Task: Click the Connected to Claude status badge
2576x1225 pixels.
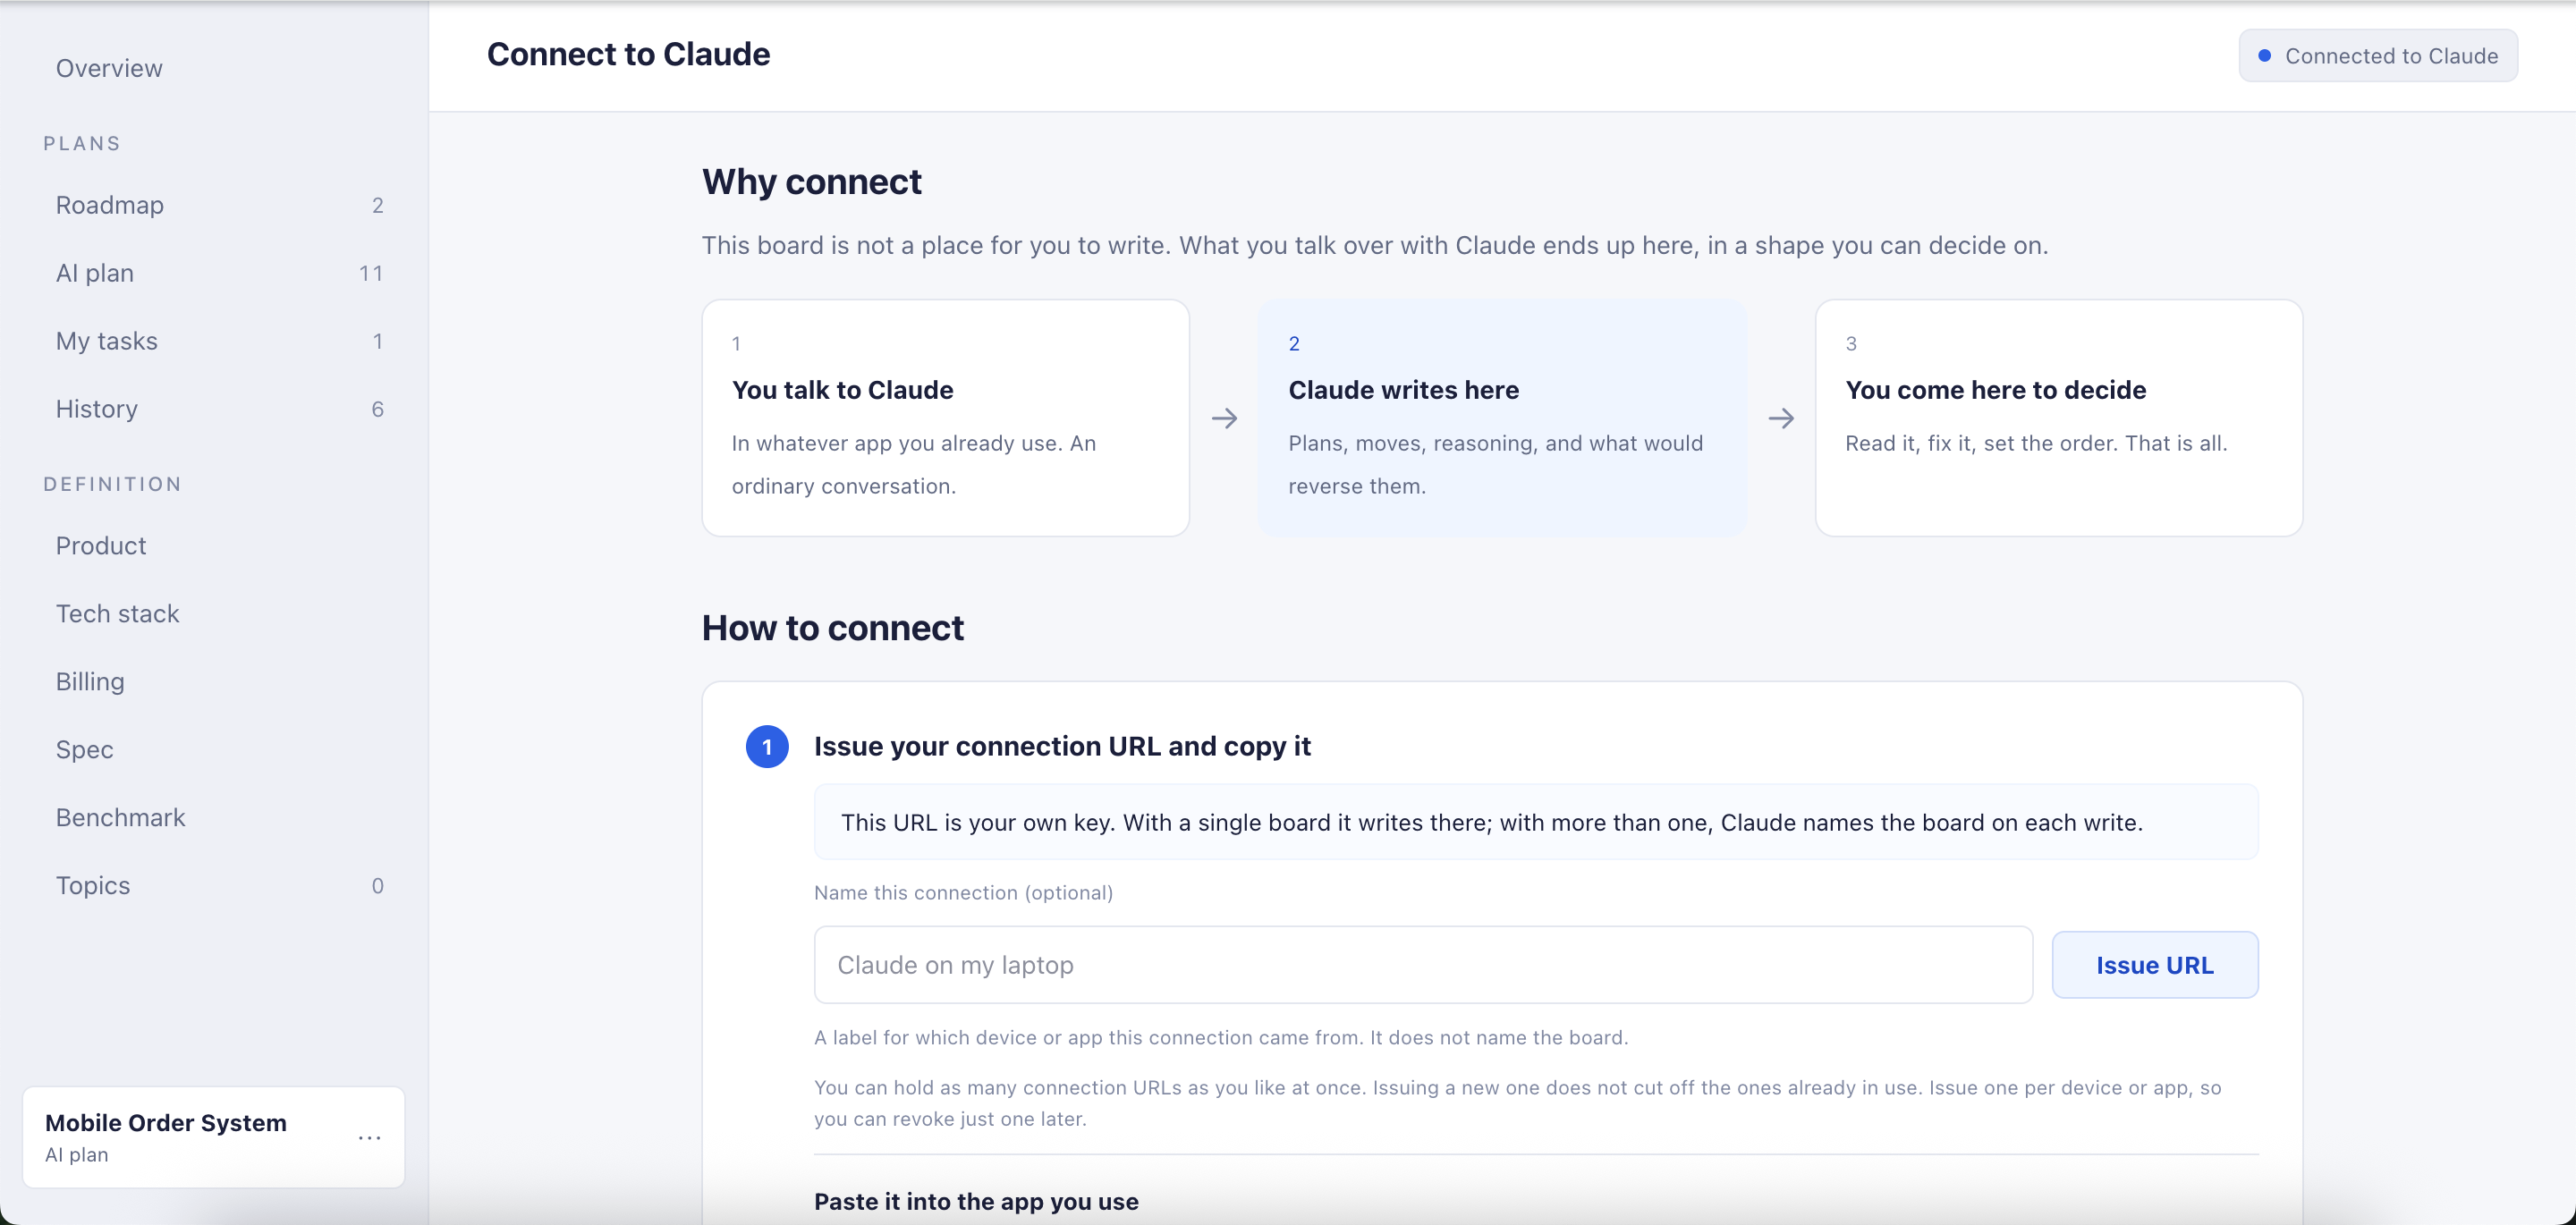Action: click(2377, 56)
